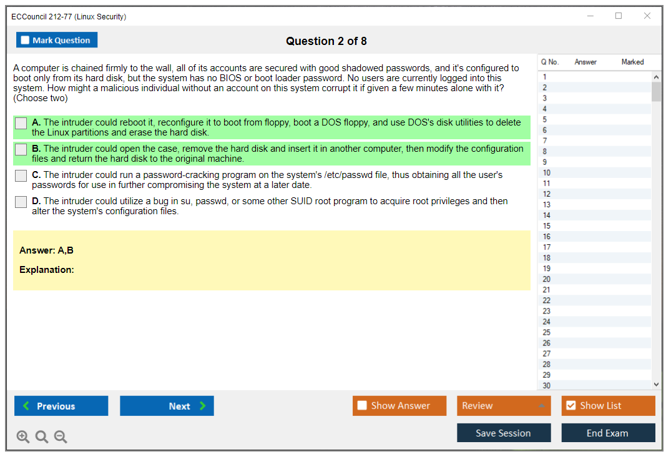671x459 pixels.
Task: Toggle the Show Answer checkbox
Action: pyautogui.click(x=362, y=406)
